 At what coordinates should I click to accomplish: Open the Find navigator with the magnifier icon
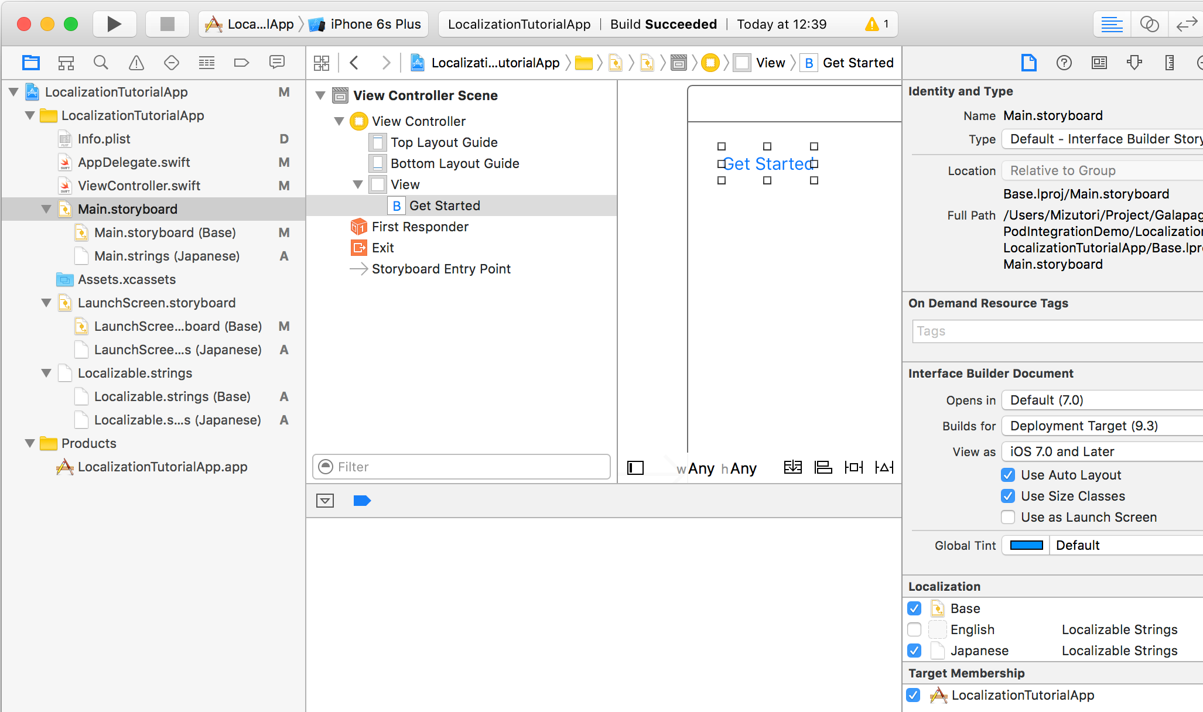pos(101,63)
